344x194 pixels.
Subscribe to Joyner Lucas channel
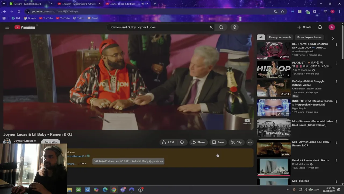51,142
